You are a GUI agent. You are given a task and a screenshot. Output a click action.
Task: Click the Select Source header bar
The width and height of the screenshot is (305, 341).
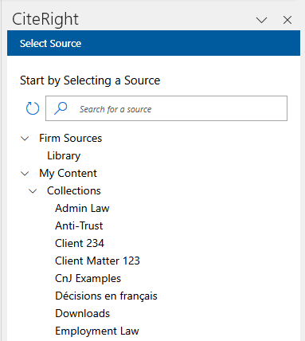154,43
